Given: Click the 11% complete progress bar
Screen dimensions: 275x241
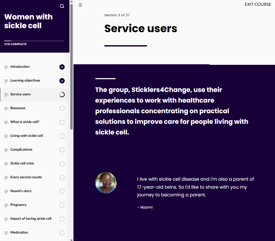Looking at the screenshot, I should coord(34,41).
